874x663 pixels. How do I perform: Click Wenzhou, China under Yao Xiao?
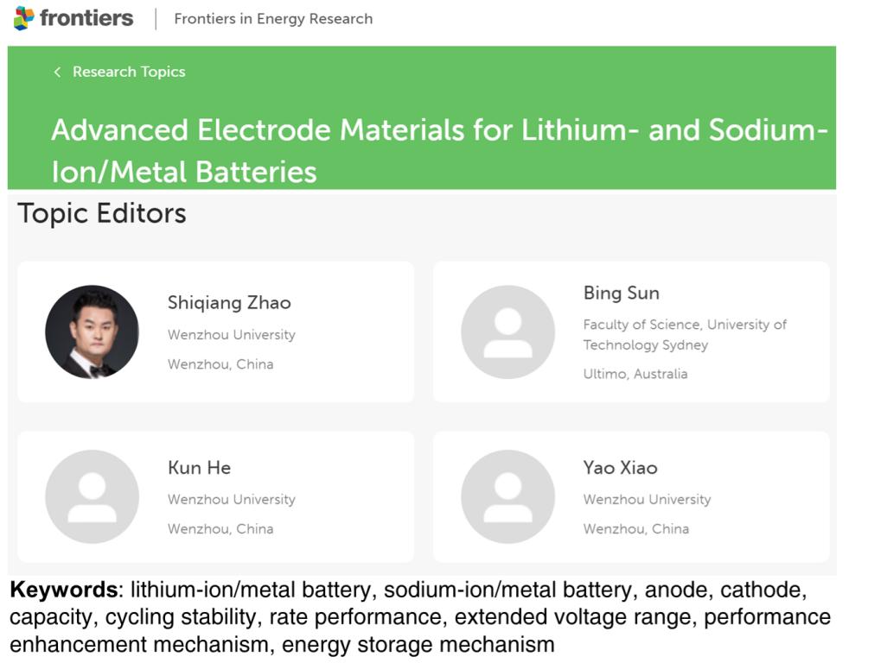pos(635,528)
